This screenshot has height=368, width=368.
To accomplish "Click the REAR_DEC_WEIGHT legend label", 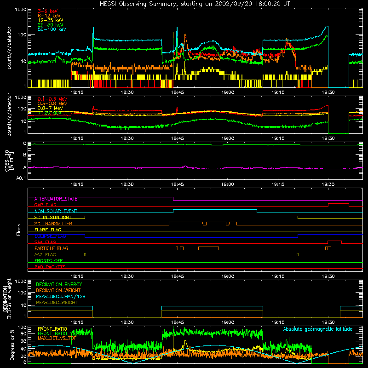I will (57, 303).
